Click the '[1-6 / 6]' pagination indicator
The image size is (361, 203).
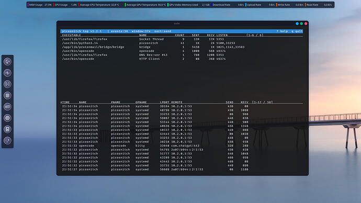[255, 35]
